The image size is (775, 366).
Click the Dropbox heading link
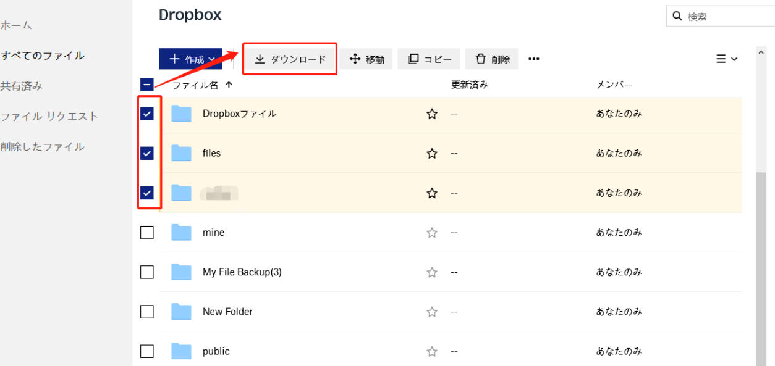pyautogui.click(x=190, y=14)
